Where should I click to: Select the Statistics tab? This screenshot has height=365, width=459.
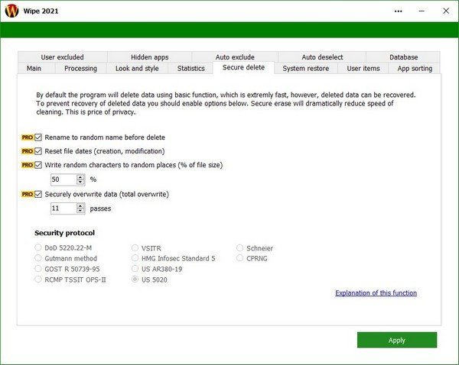190,68
